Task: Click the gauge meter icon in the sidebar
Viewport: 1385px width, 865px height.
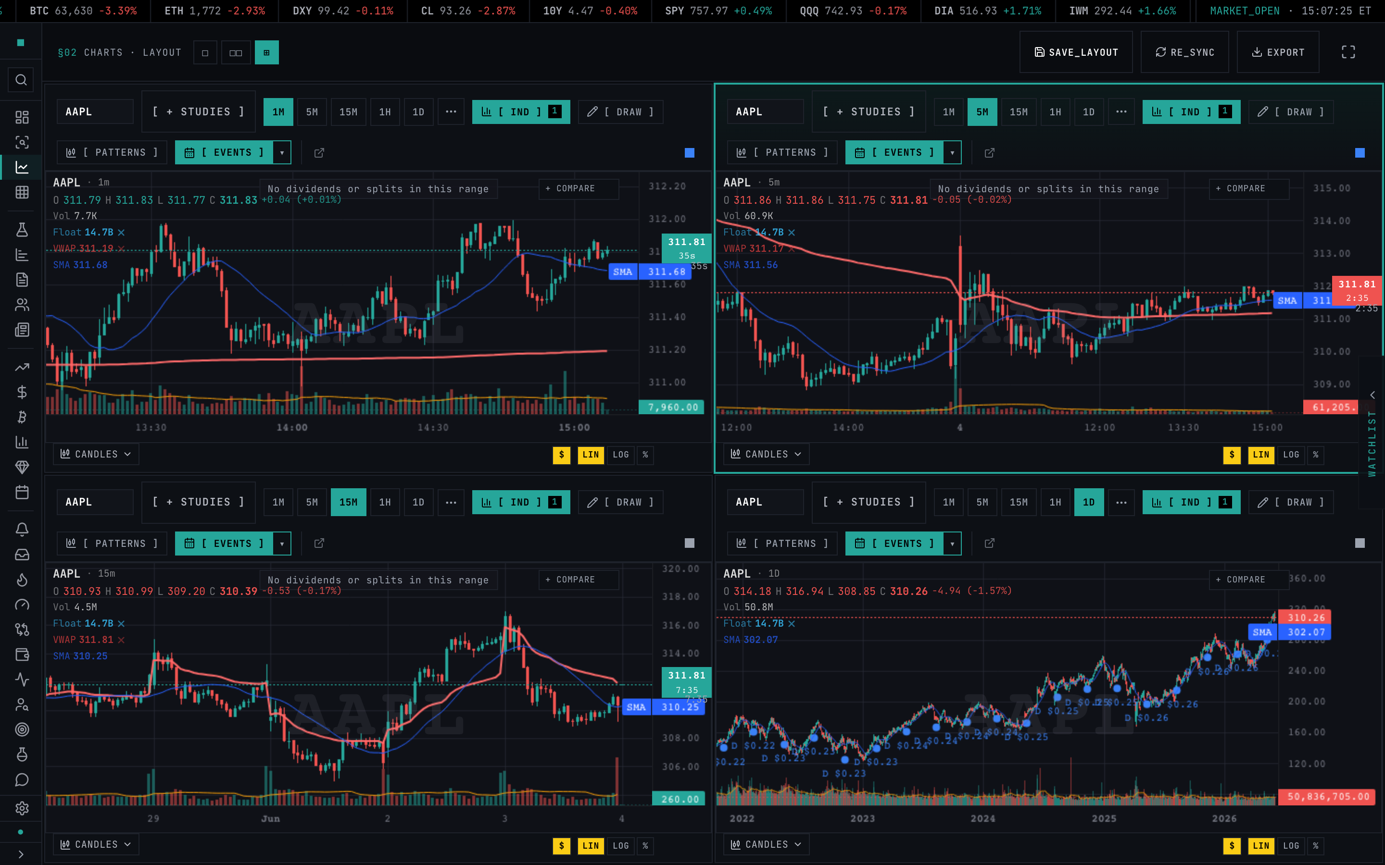Action: tap(22, 605)
